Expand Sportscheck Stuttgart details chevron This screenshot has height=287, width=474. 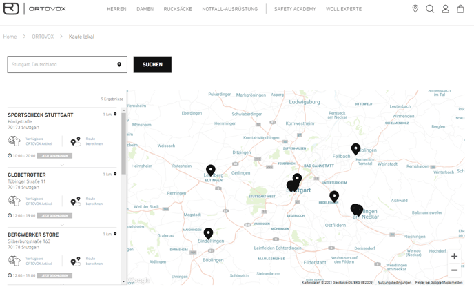pyautogui.click(x=62, y=165)
